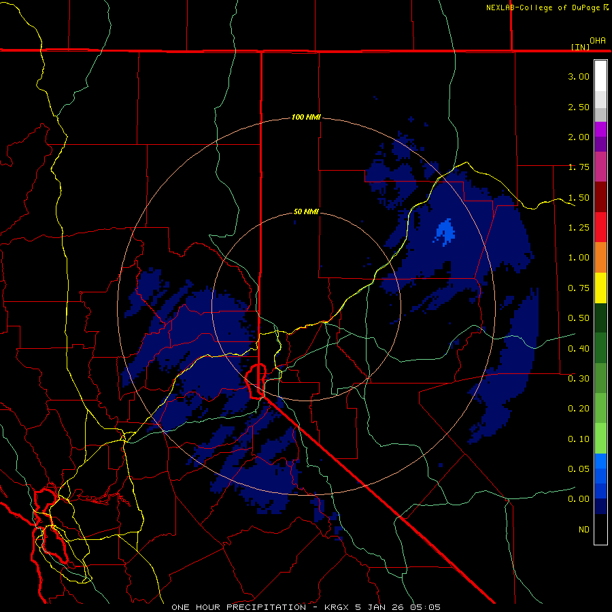Click the 0.05 legend value
The width and height of the screenshot is (612, 612).
pyautogui.click(x=579, y=469)
